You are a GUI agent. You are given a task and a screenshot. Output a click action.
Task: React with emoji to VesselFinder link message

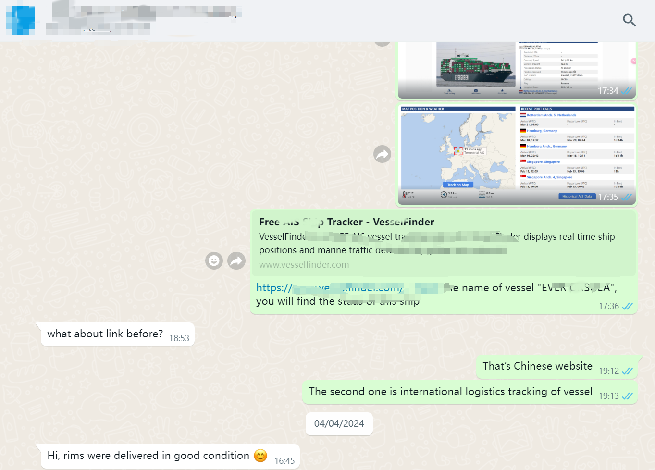[214, 261]
